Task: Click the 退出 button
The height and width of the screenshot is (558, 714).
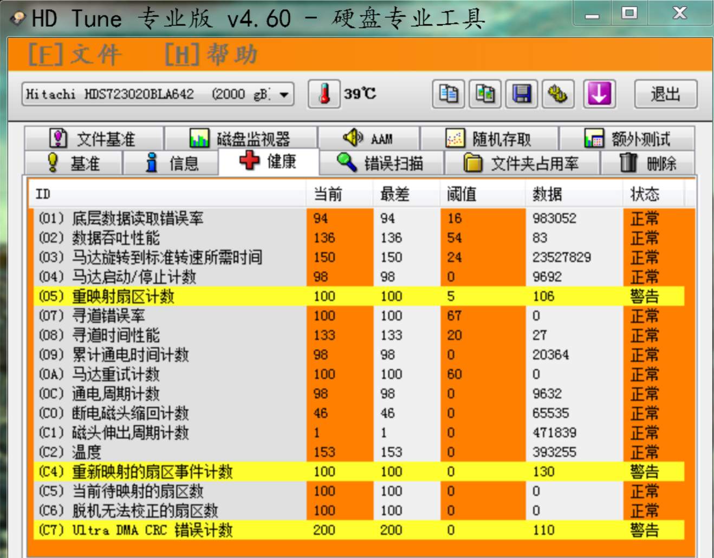Action: 665,94
